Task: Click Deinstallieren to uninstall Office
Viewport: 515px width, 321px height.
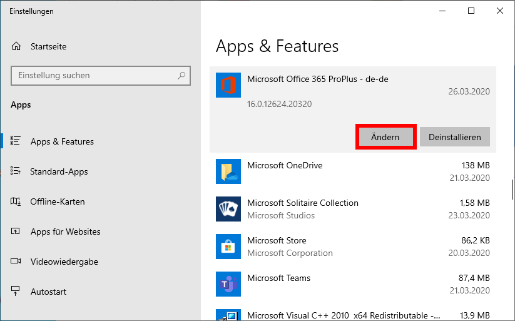Action: pyautogui.click(x=455, y=137)
